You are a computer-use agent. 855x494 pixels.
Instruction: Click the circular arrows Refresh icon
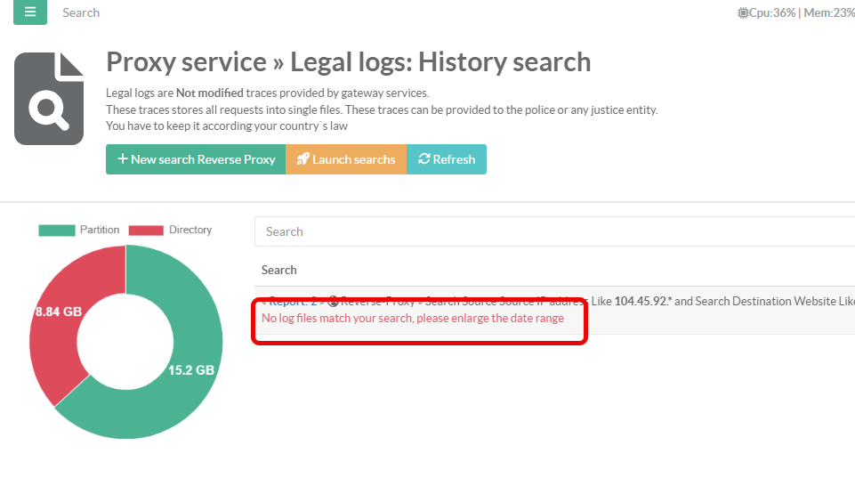[424, 159]
